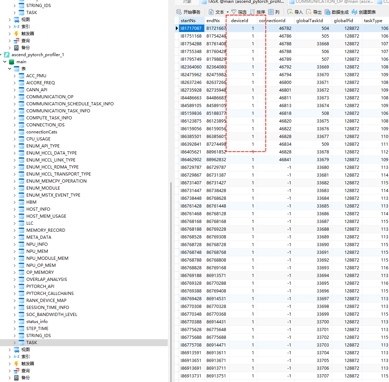Select cell with connectionId 46782
Image resolution: width=389 pixels, height=382 pixels.
275,28
